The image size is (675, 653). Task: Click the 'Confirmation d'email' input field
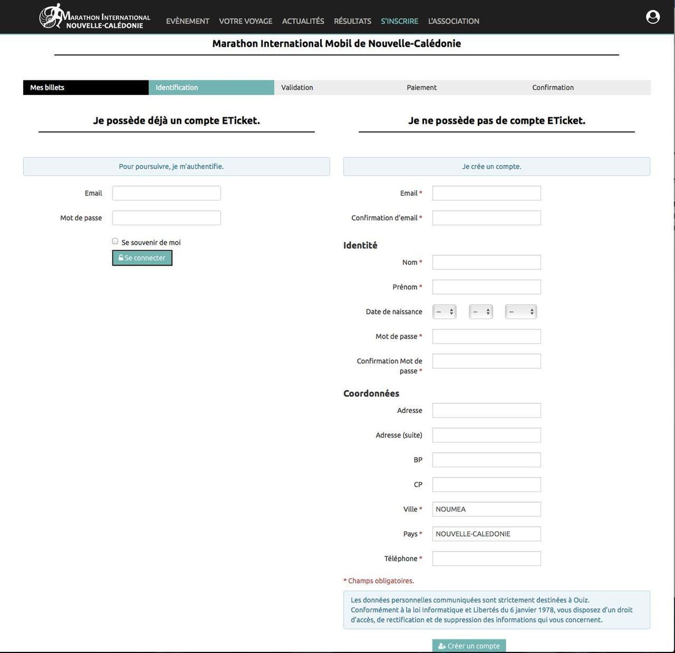tap(486, 218)
